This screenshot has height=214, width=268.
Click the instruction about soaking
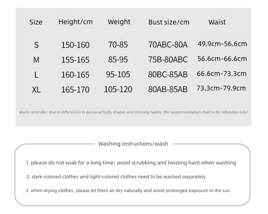click(x=131, y=163)
